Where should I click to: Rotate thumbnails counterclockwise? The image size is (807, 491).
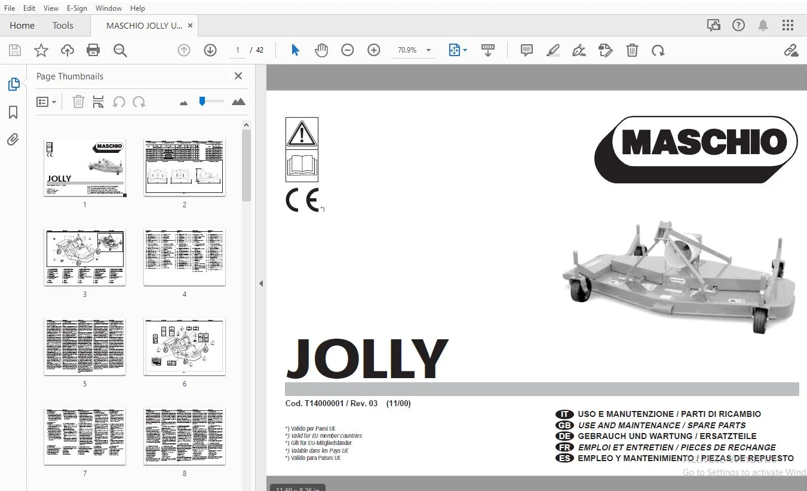pyautogui.click(x=119, y=102)
